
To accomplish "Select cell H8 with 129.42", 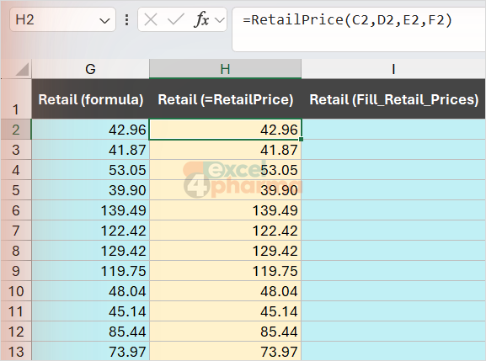I will [x=226, y=251].
